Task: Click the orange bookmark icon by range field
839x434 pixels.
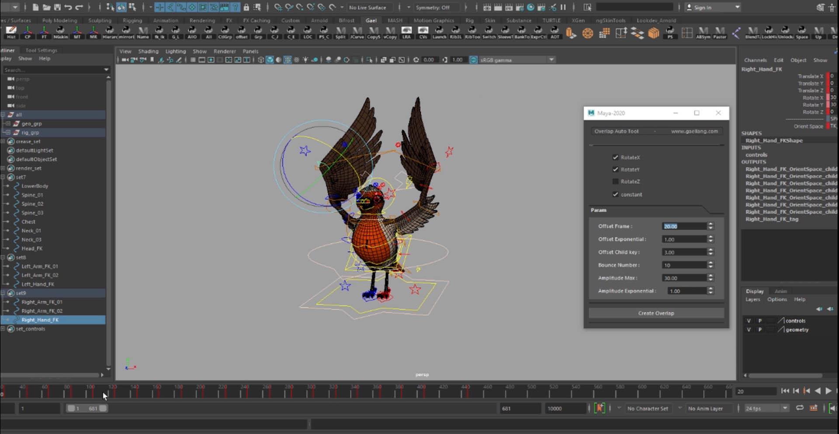Action: click(x=600, y=408)
